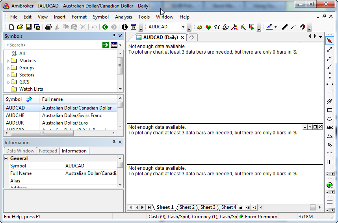Switch to Sheet 2 chart tab

point(187,207)
